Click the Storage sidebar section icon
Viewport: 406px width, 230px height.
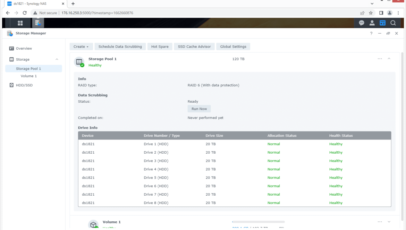(x=11, y=60)
